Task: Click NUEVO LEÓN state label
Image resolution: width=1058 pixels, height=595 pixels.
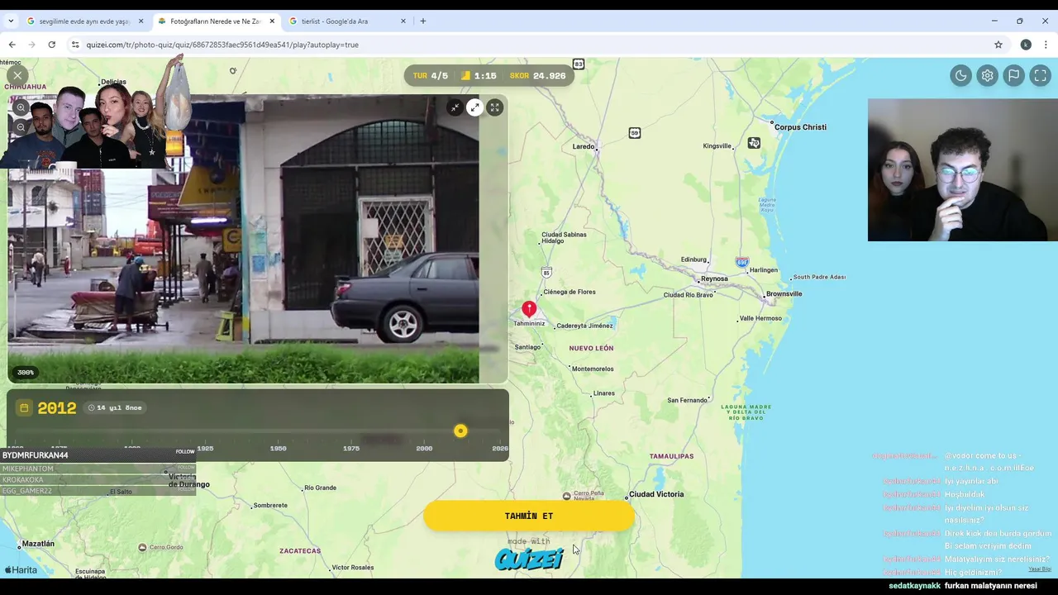Action: [x=591, y=348]
